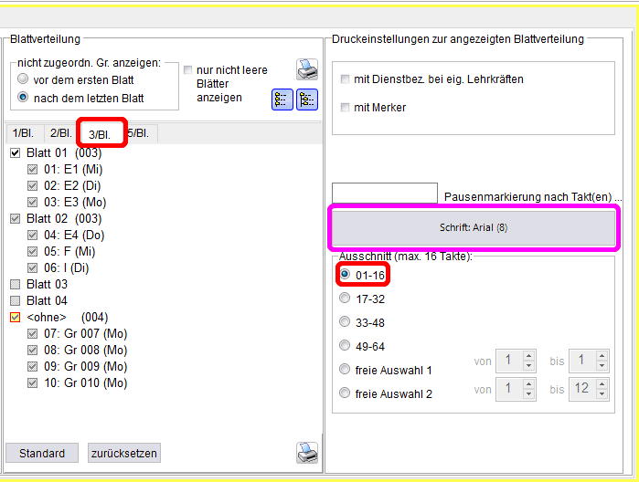The width and height of the screenshot is (639, 482).
Task: Switch to the 1/Bl. tab
Action: click(23, 133)
